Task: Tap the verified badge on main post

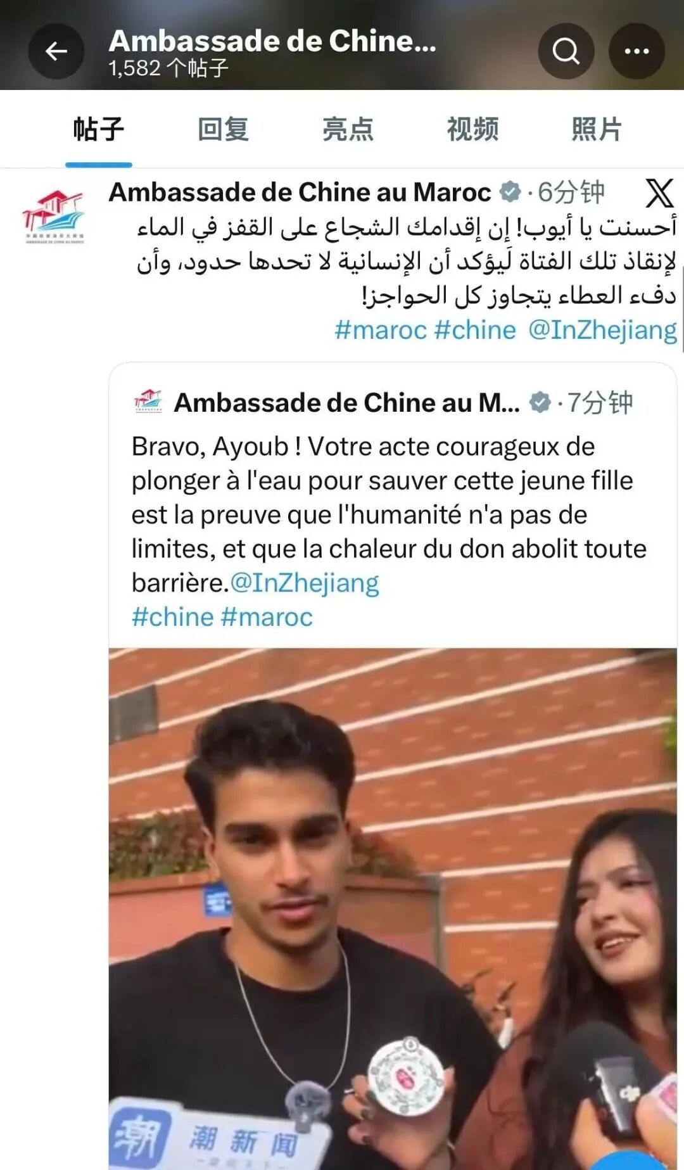Action: pyautogui.click(x=510, y=191)
